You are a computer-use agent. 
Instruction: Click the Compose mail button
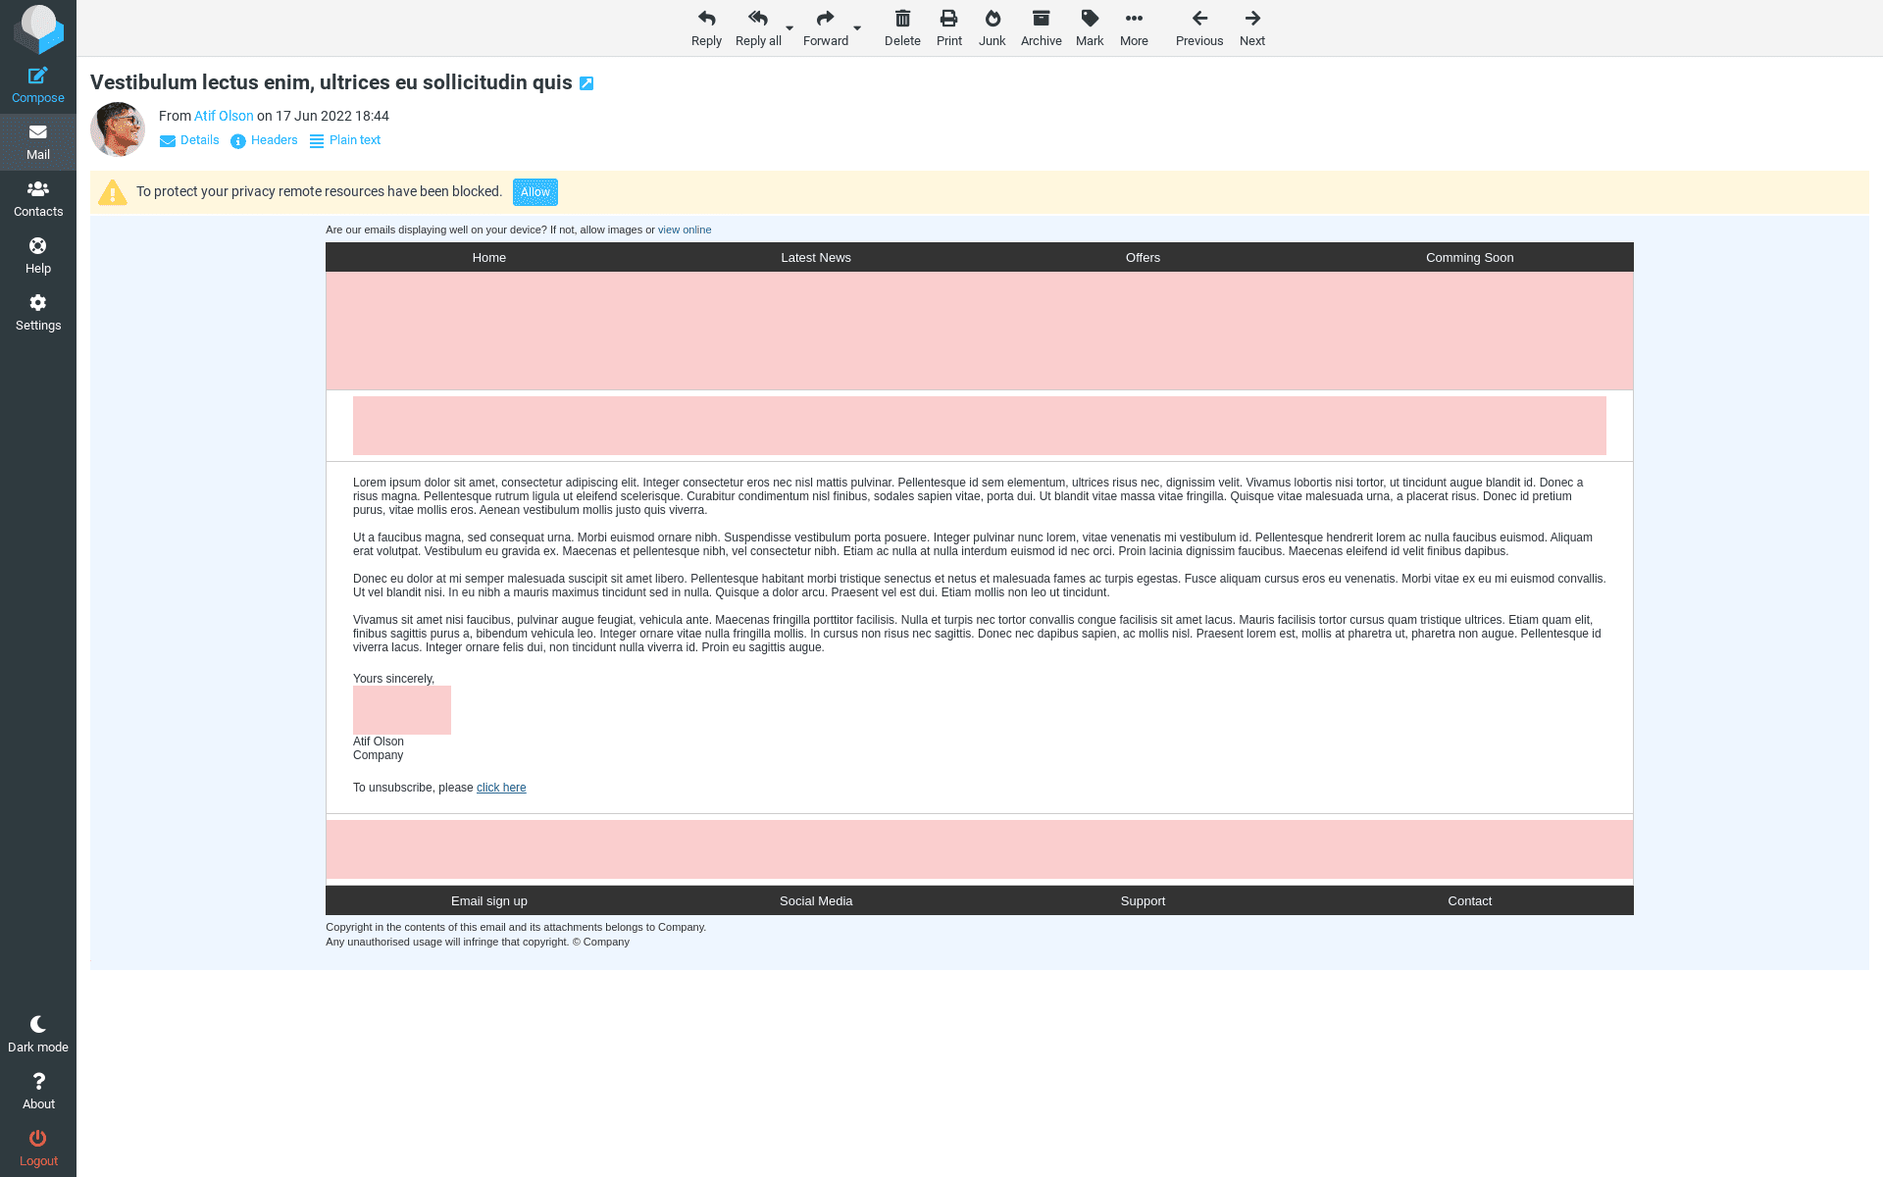coord(36,84)
